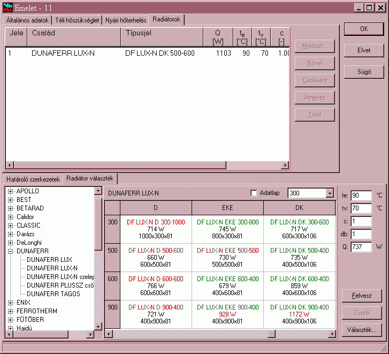Open the Választék... button
The image size is (389, 354).
(x=362, y=330)
